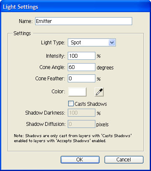Image resolution: width=151 pixels, height=171 pixels.
Task: Click the Cone Feather label
Action: tap(50, 79)
